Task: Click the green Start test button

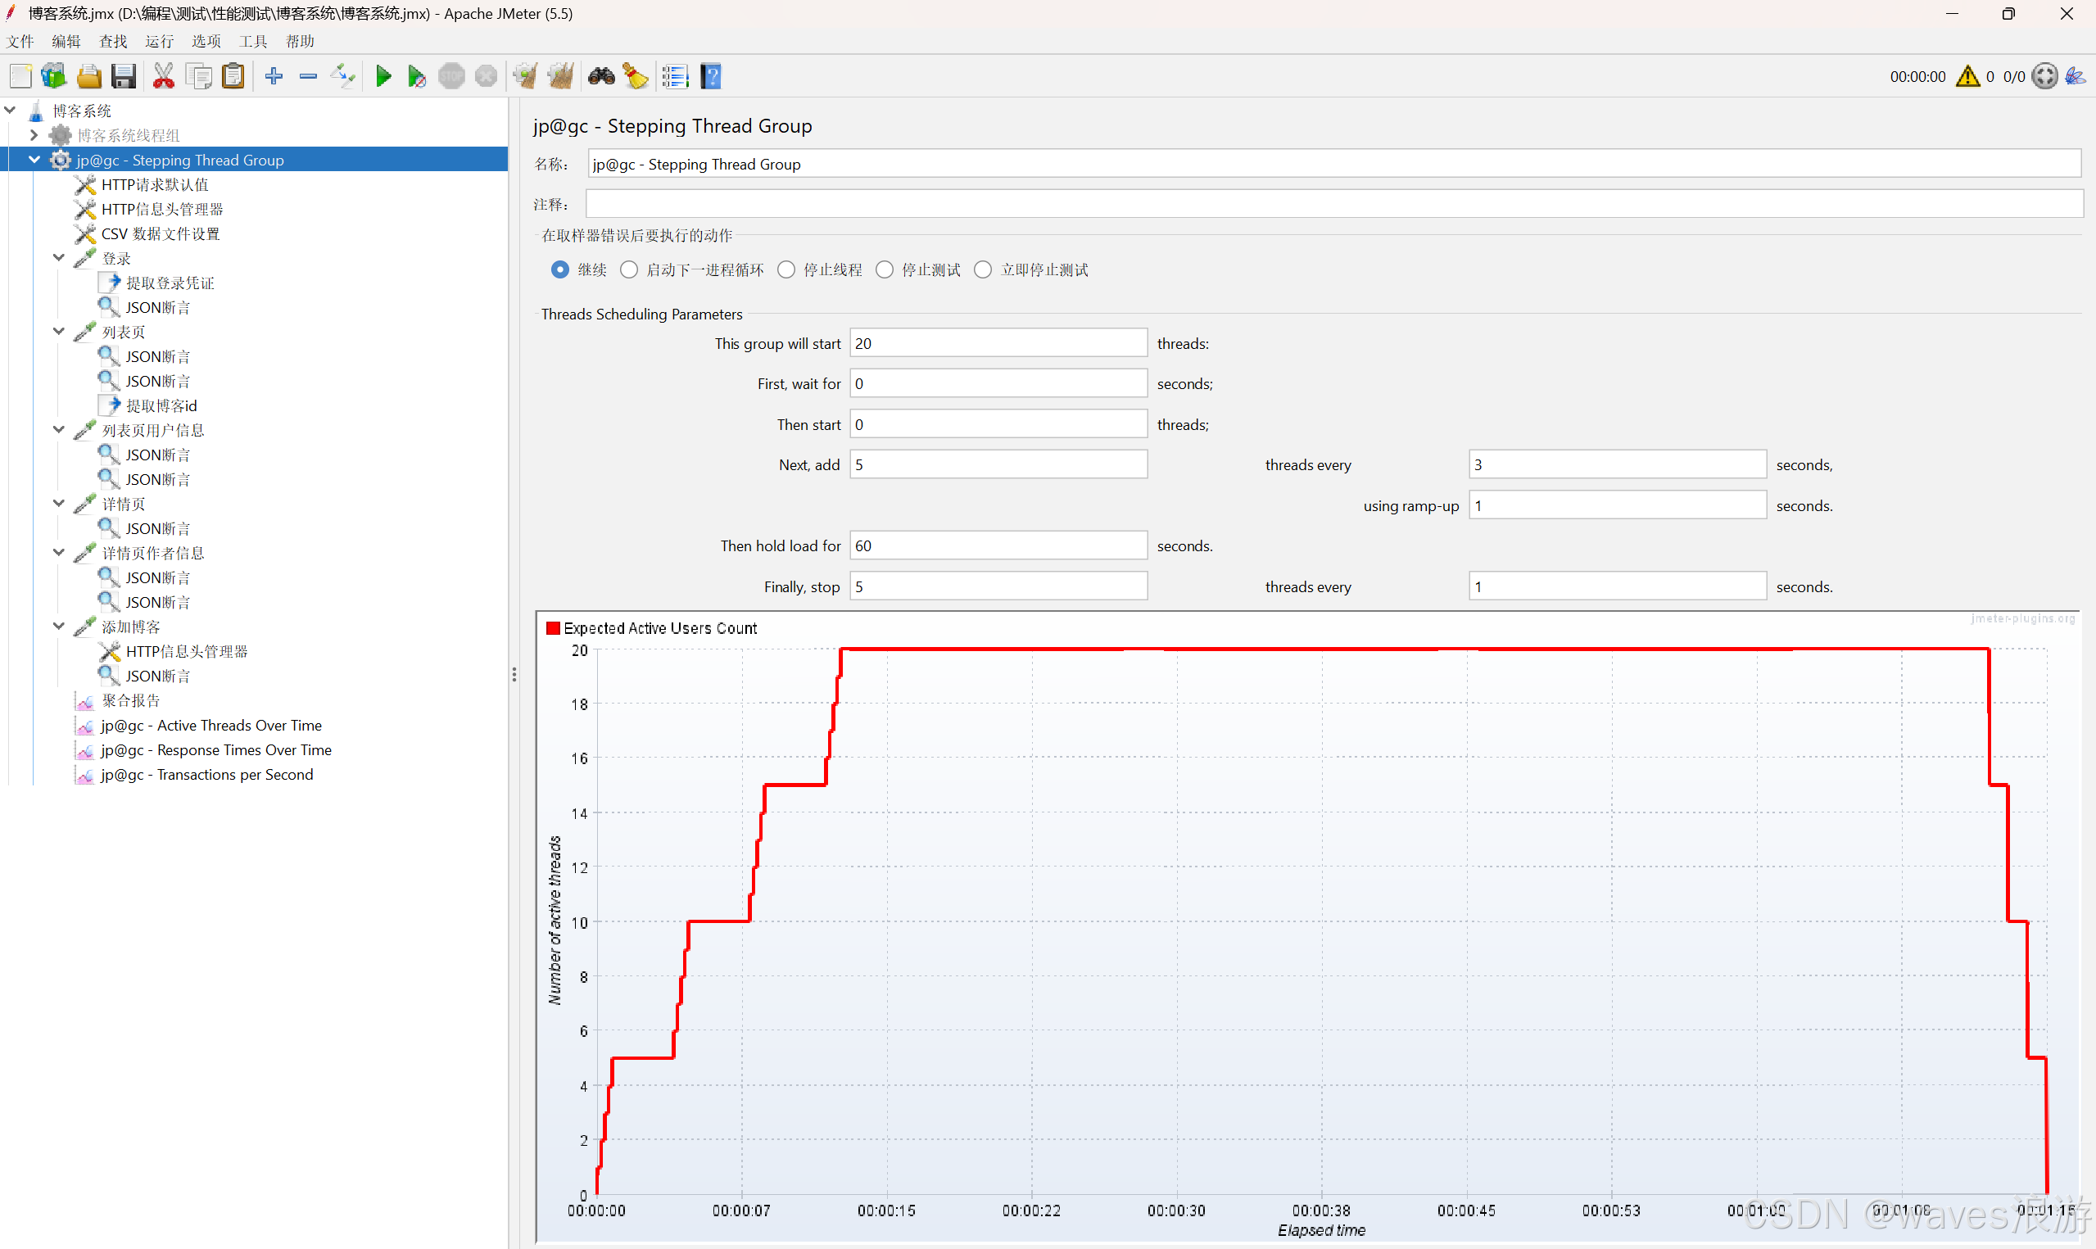Action: point(383,77)
